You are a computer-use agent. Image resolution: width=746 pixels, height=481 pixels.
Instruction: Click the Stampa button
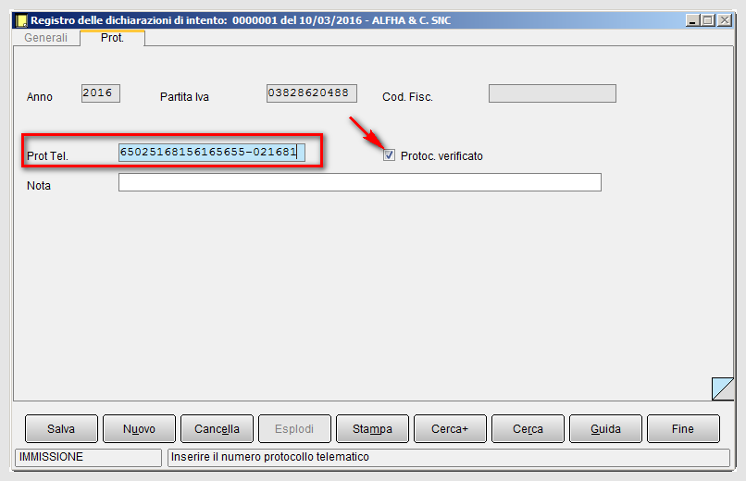372,428
